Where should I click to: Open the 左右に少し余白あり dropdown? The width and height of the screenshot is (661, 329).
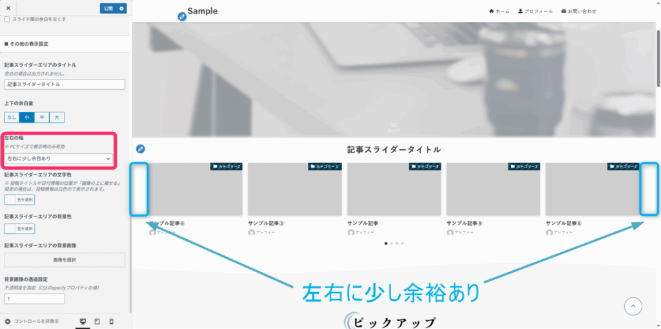pos(59,158)
